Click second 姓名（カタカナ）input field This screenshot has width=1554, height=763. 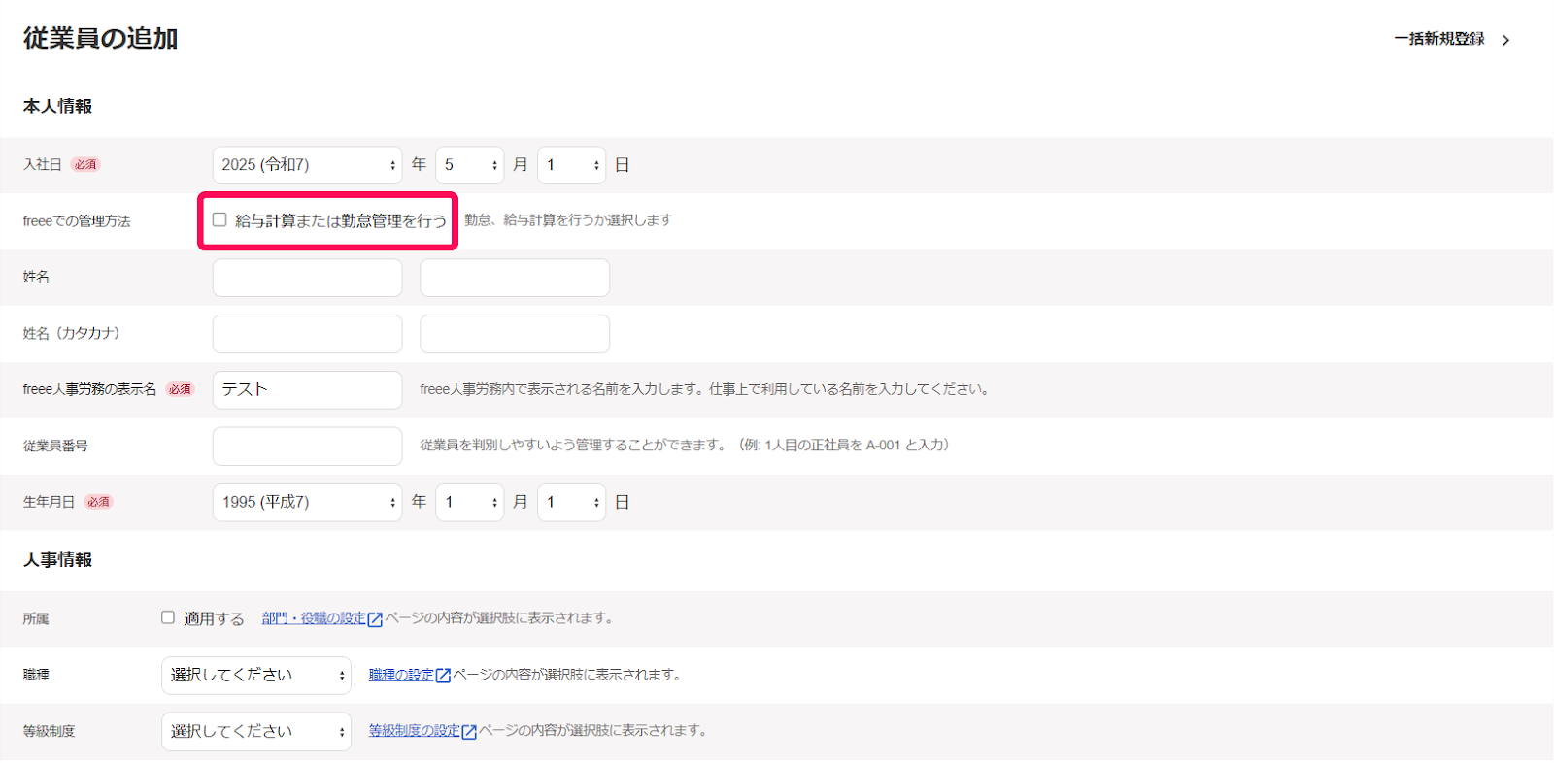(515, 334)
